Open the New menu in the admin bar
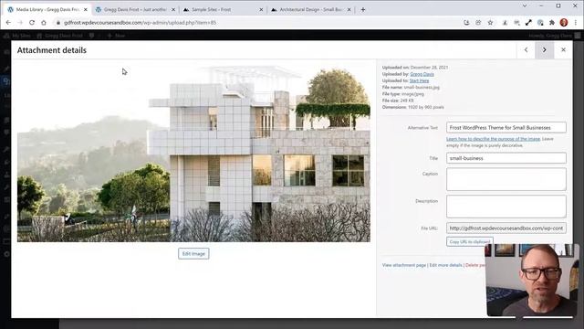 pyautogui.click(x=116, y=36)
